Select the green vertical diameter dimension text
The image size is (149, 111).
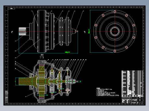(89, 31)
